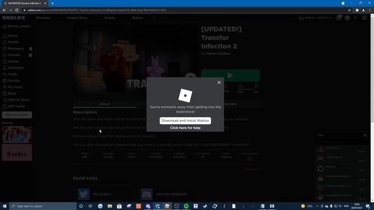The image size is (374, 210).
Task: Click the browser back button
Action: click(x=4, y=10)
